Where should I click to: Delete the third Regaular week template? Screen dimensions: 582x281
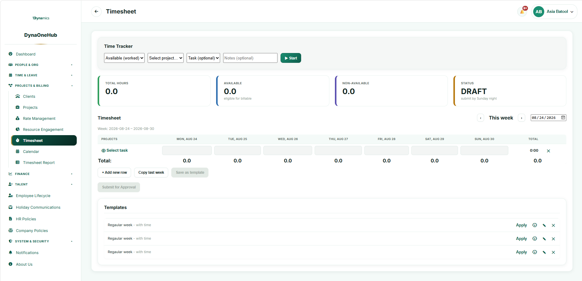[x=553, y=252]
